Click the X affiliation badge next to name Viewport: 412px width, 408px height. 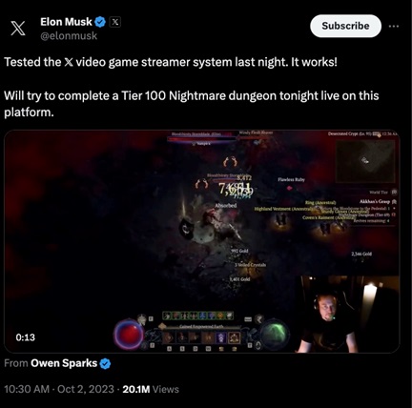[x=115, y=22]
